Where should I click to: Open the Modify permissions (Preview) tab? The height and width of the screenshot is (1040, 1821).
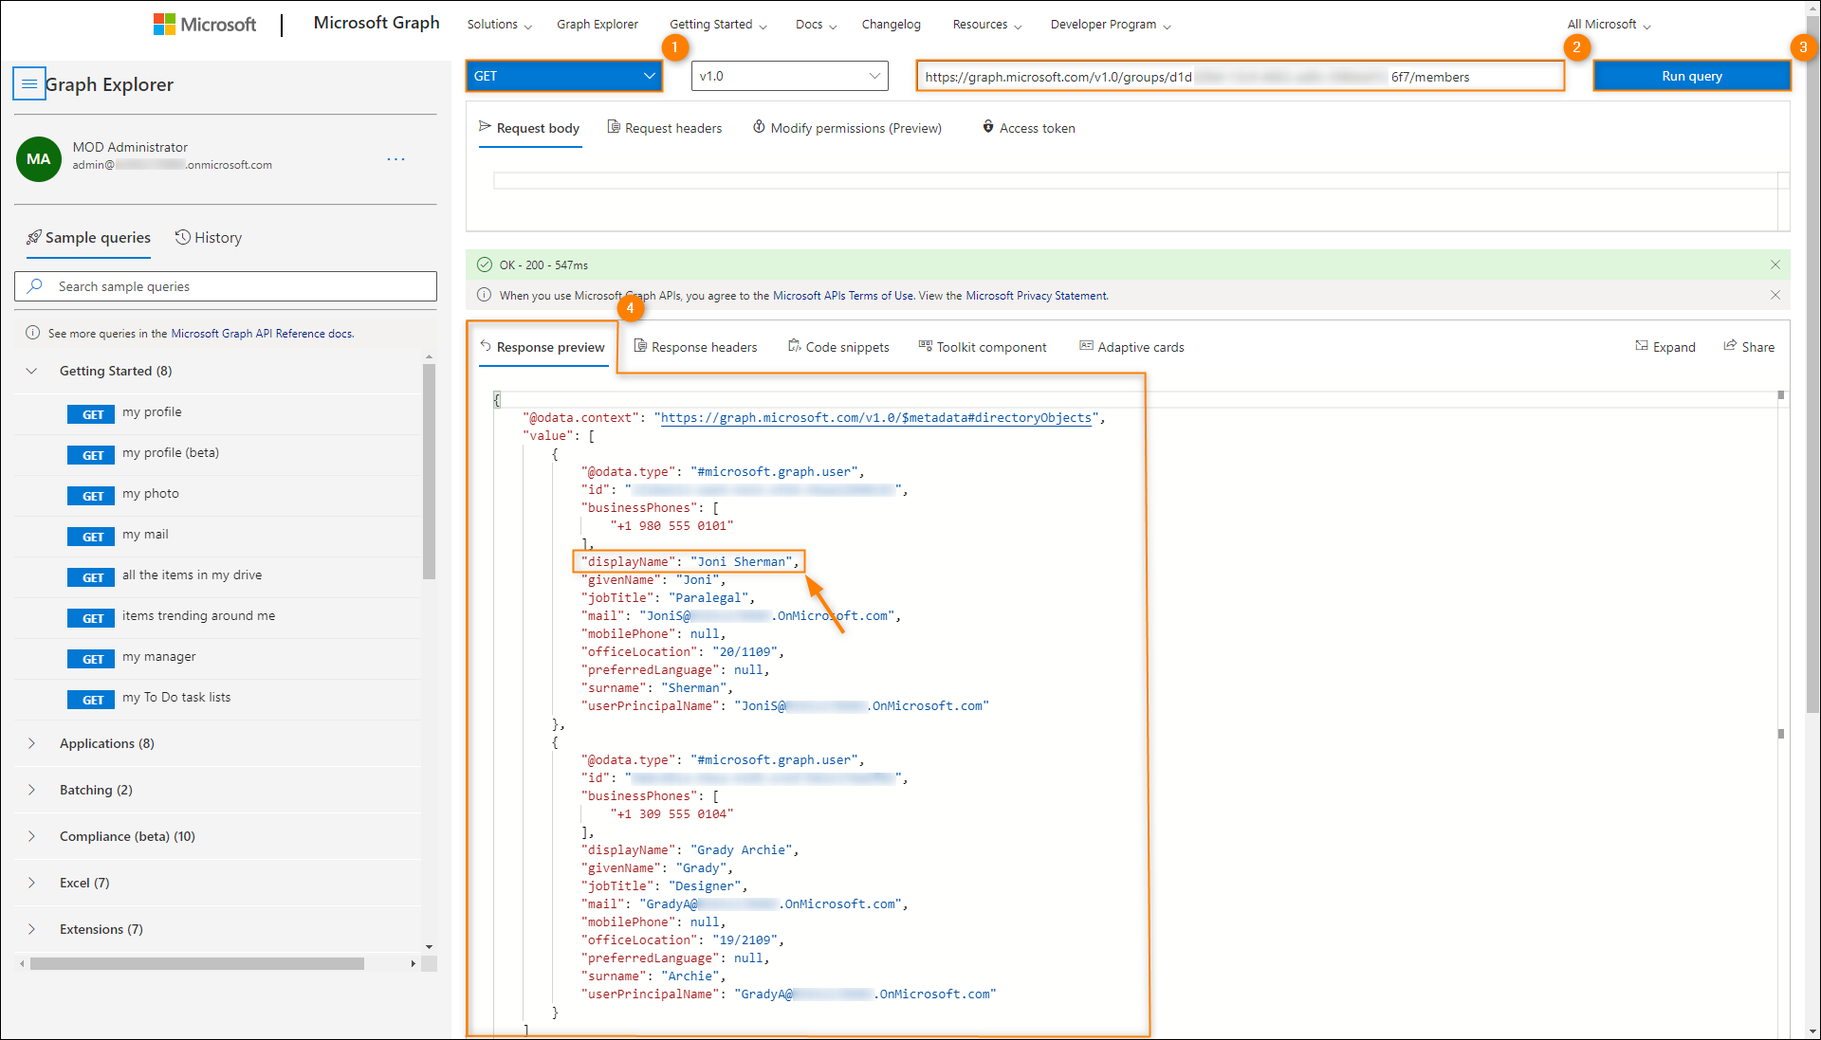click(x=847, y=129)
